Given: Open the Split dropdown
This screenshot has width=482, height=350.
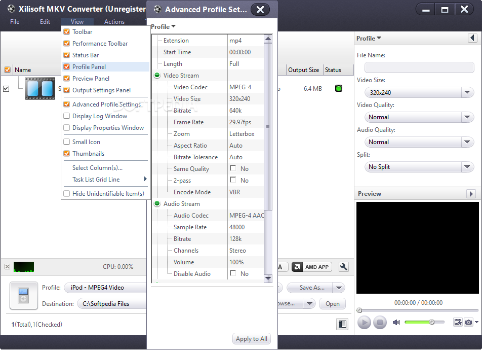Looking at the screenshot, I should (x=467, y=167).
